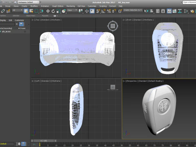196x147 pixels.
Task: Open the Scene Explorer Display menu
Action: [x=3, y=20]
